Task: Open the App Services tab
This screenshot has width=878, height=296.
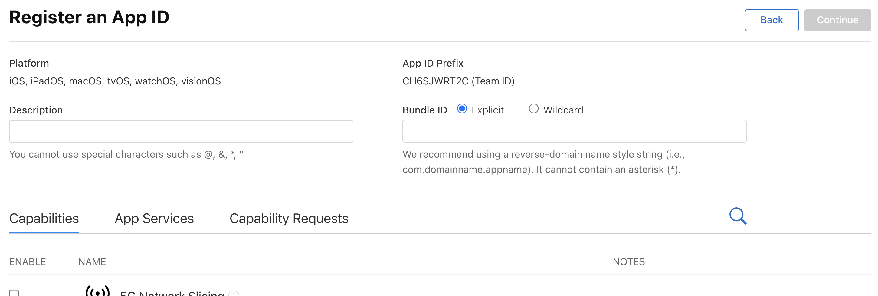Action: pos(154,219)
